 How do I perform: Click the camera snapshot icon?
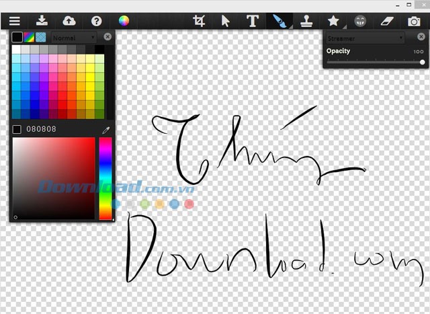click(x=415, y=21)
